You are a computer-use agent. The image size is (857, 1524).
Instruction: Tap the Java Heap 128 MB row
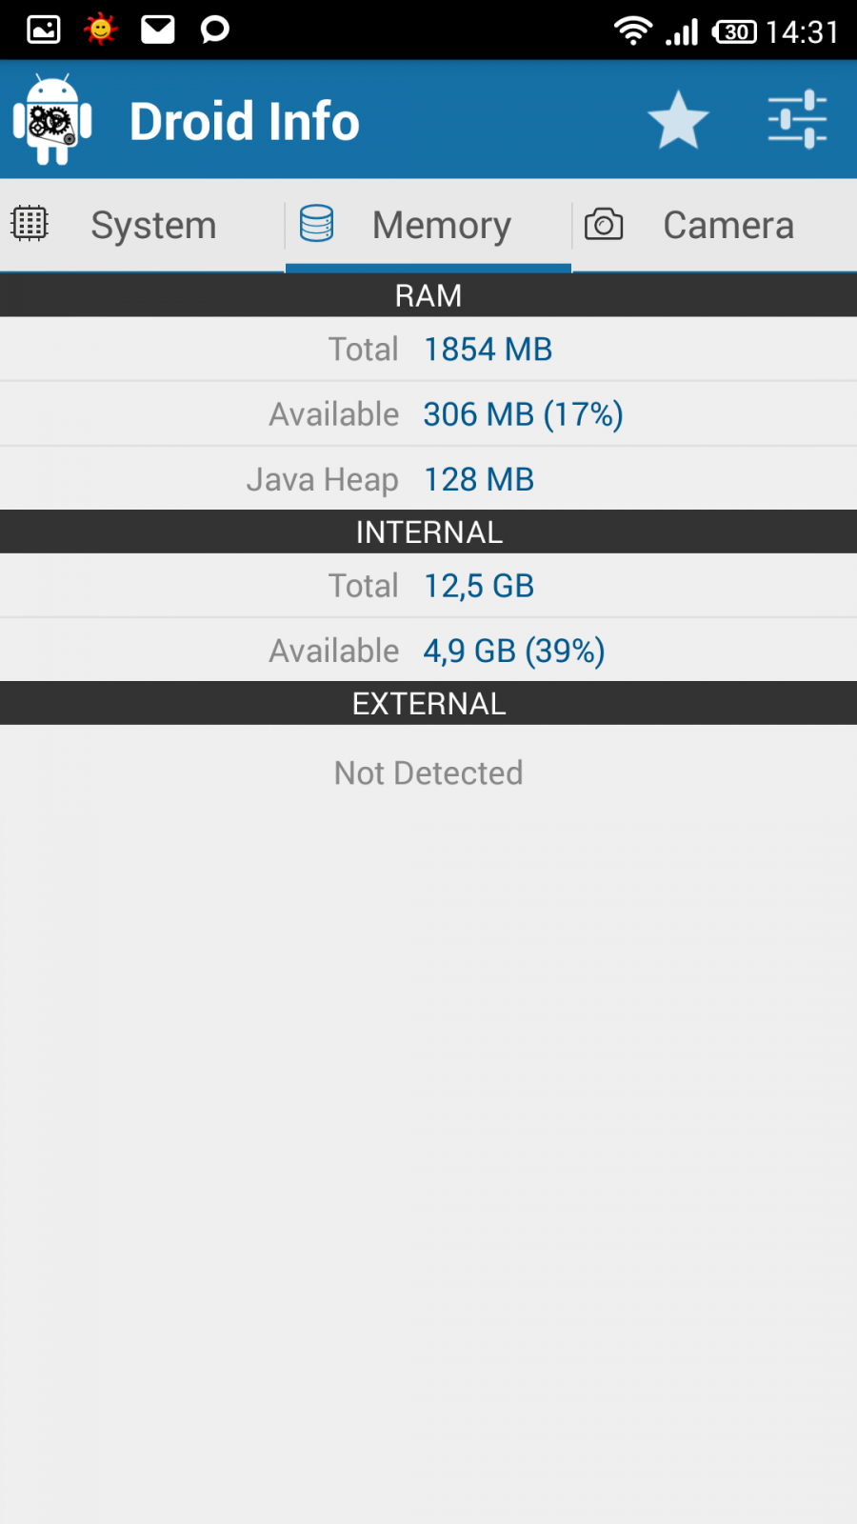[x=428, y=479]
